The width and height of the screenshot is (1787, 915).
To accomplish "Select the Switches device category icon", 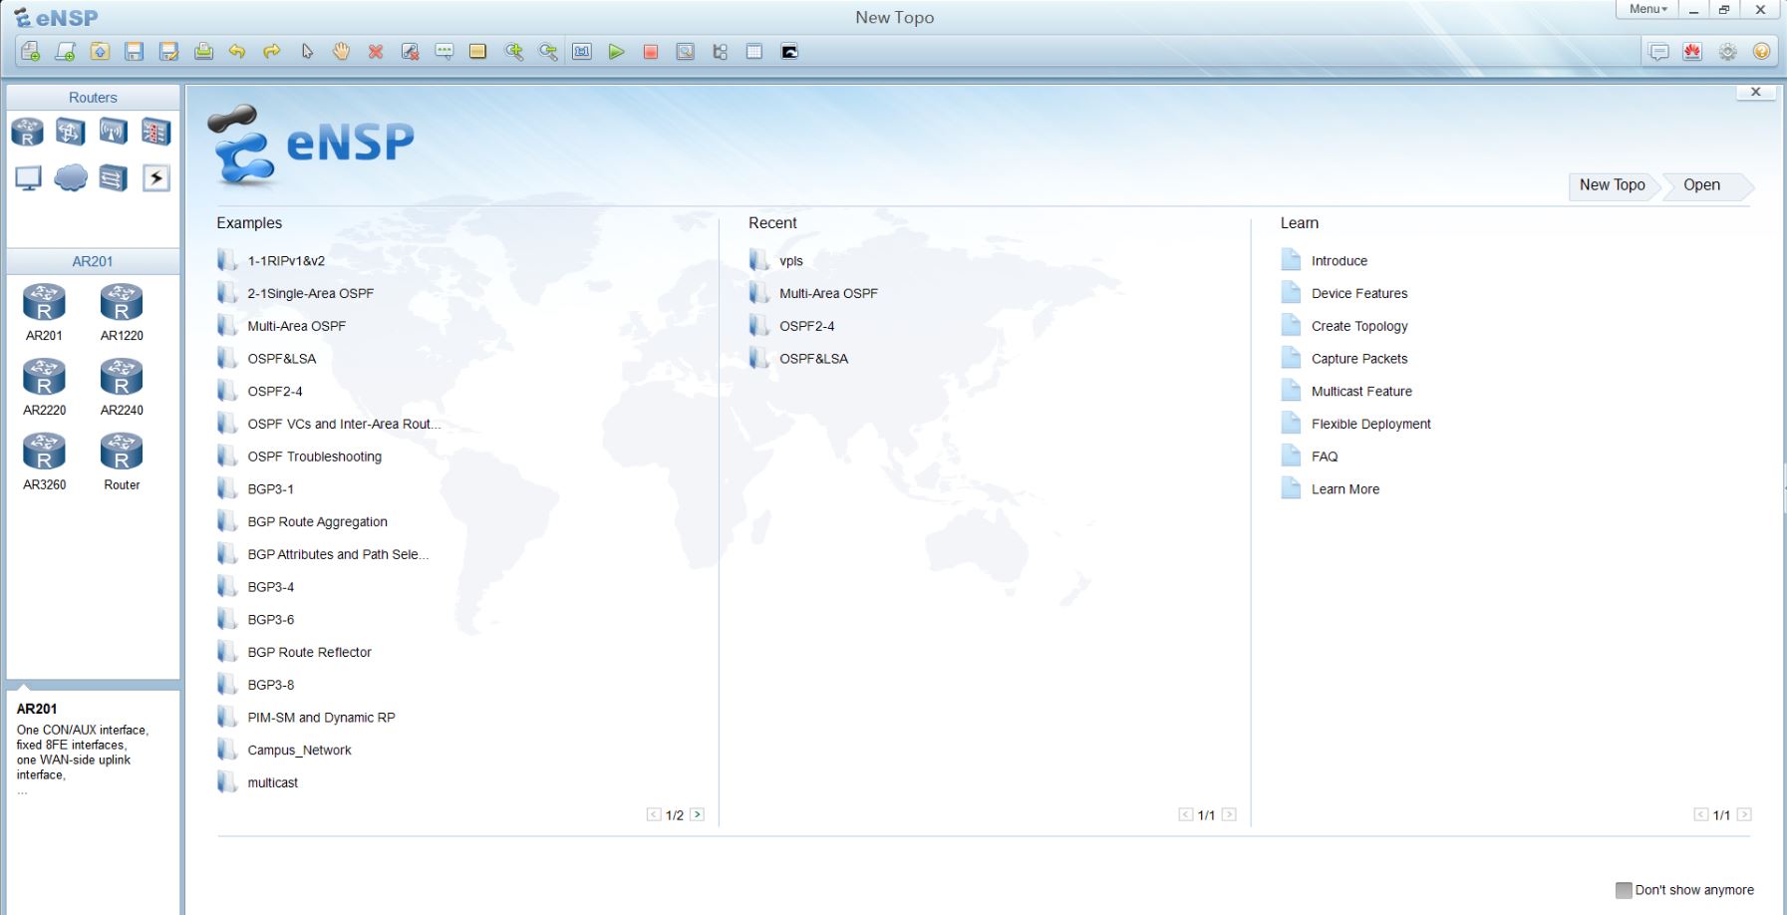I will pyautogui.click(x=71, y=132).
